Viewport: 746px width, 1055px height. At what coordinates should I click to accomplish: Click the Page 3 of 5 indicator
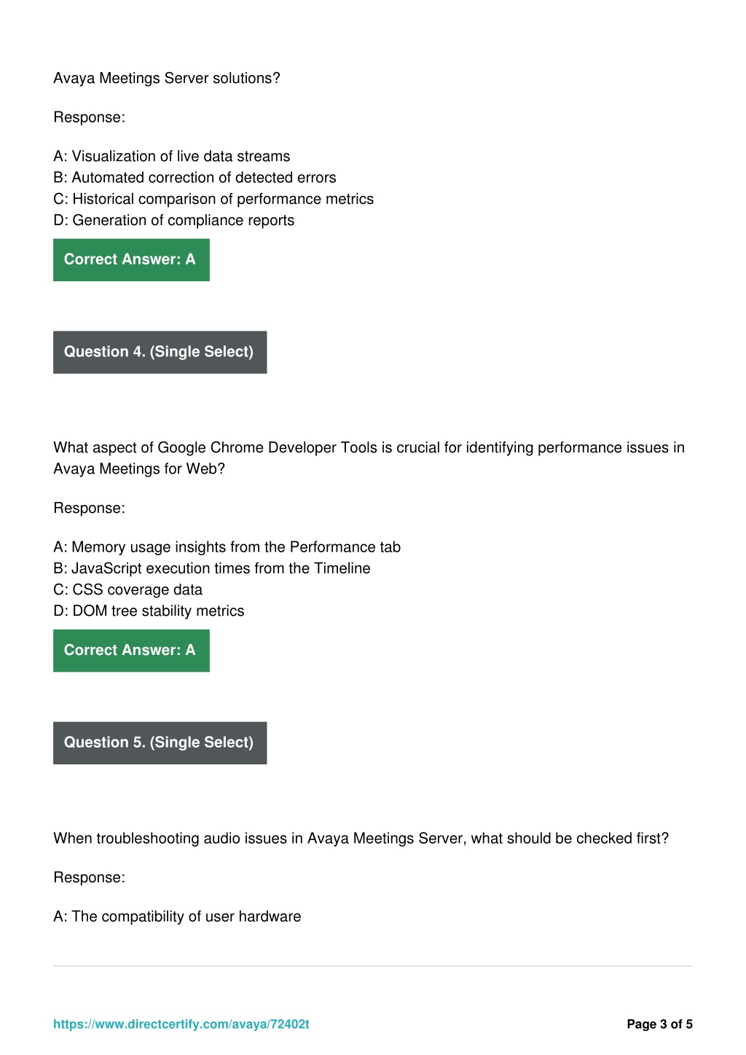(659, 1024)
